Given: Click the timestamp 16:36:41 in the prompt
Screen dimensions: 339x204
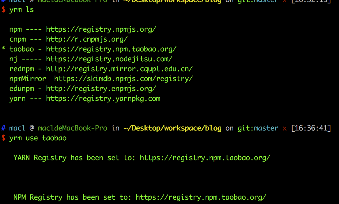Looking at the screenshot, I should tap(311, 128).
